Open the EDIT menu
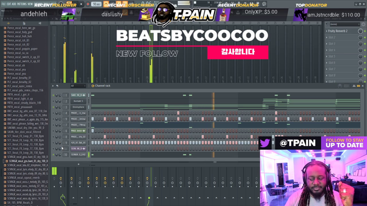Image resolution: width=367 pixels, height=206 pixels. [9, 4]
